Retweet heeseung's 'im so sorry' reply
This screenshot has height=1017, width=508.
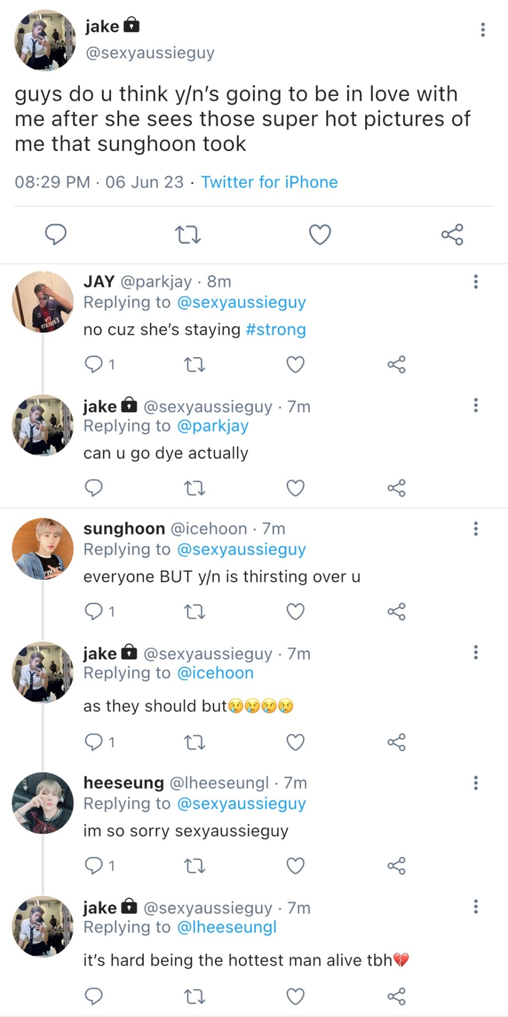(x=194, y=866)
